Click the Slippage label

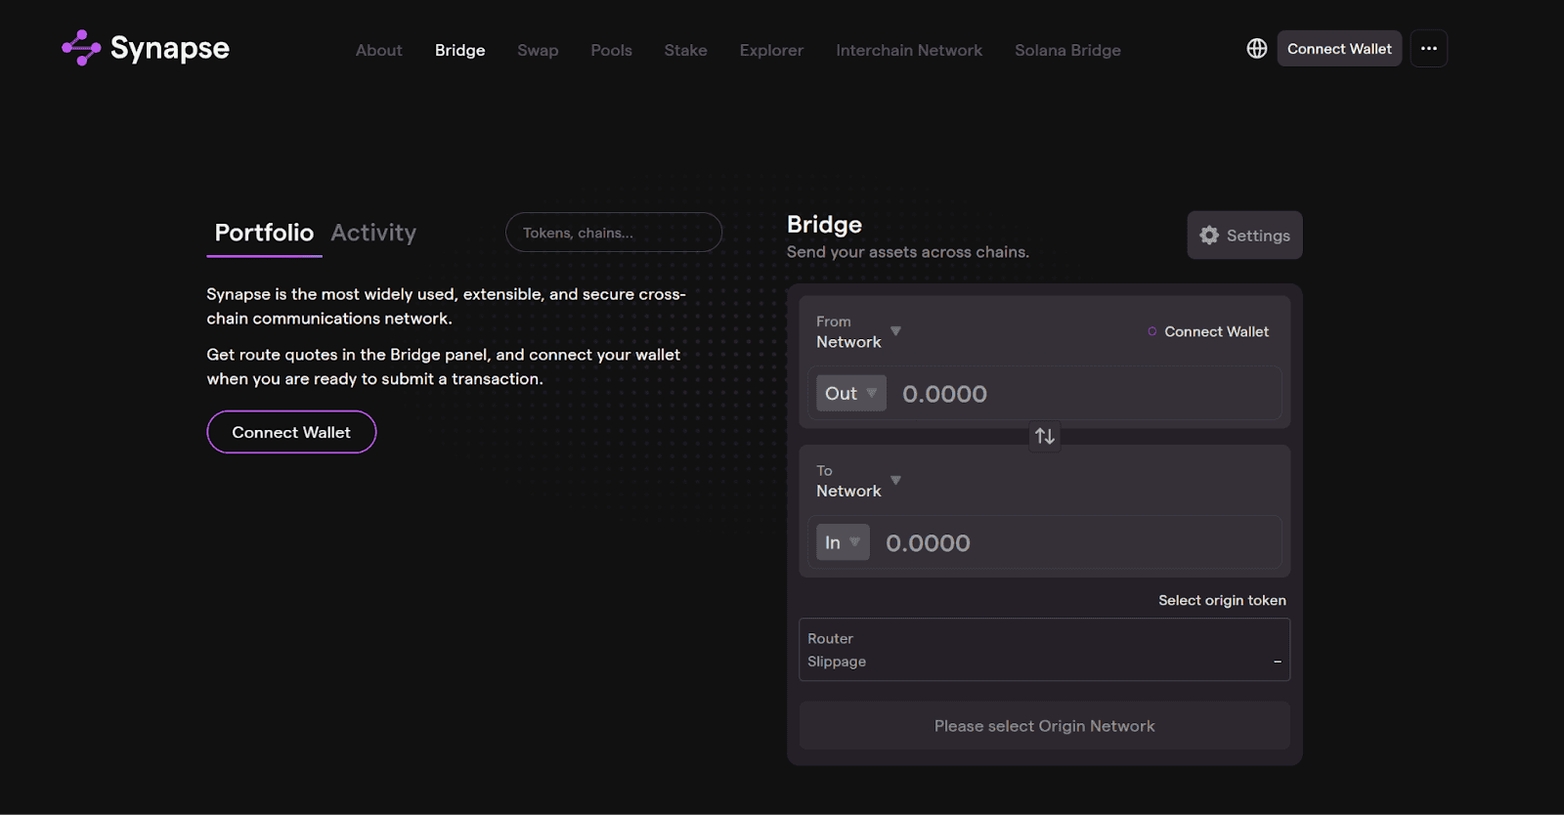tap(837, 662)
